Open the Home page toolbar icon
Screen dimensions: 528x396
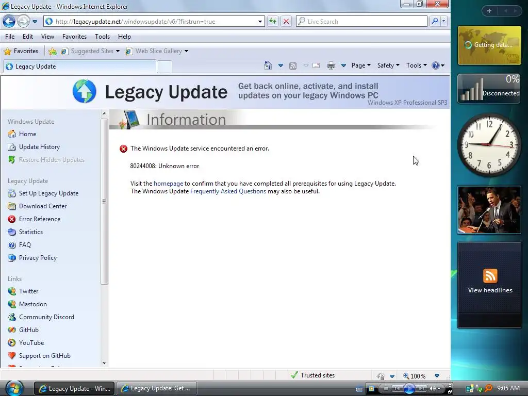click(x=268, y=65)
